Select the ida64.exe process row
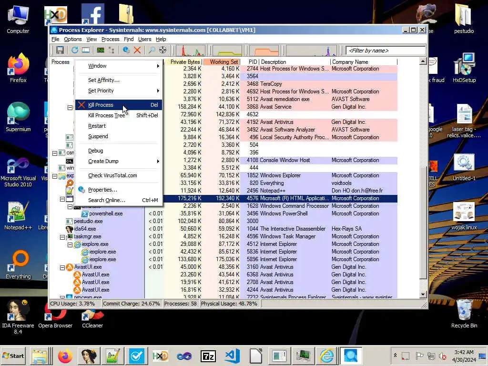Viewport: 488px width, 366px height. click(x=224, y=229)
